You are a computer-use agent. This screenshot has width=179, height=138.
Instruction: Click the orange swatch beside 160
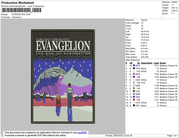[134, 88]
